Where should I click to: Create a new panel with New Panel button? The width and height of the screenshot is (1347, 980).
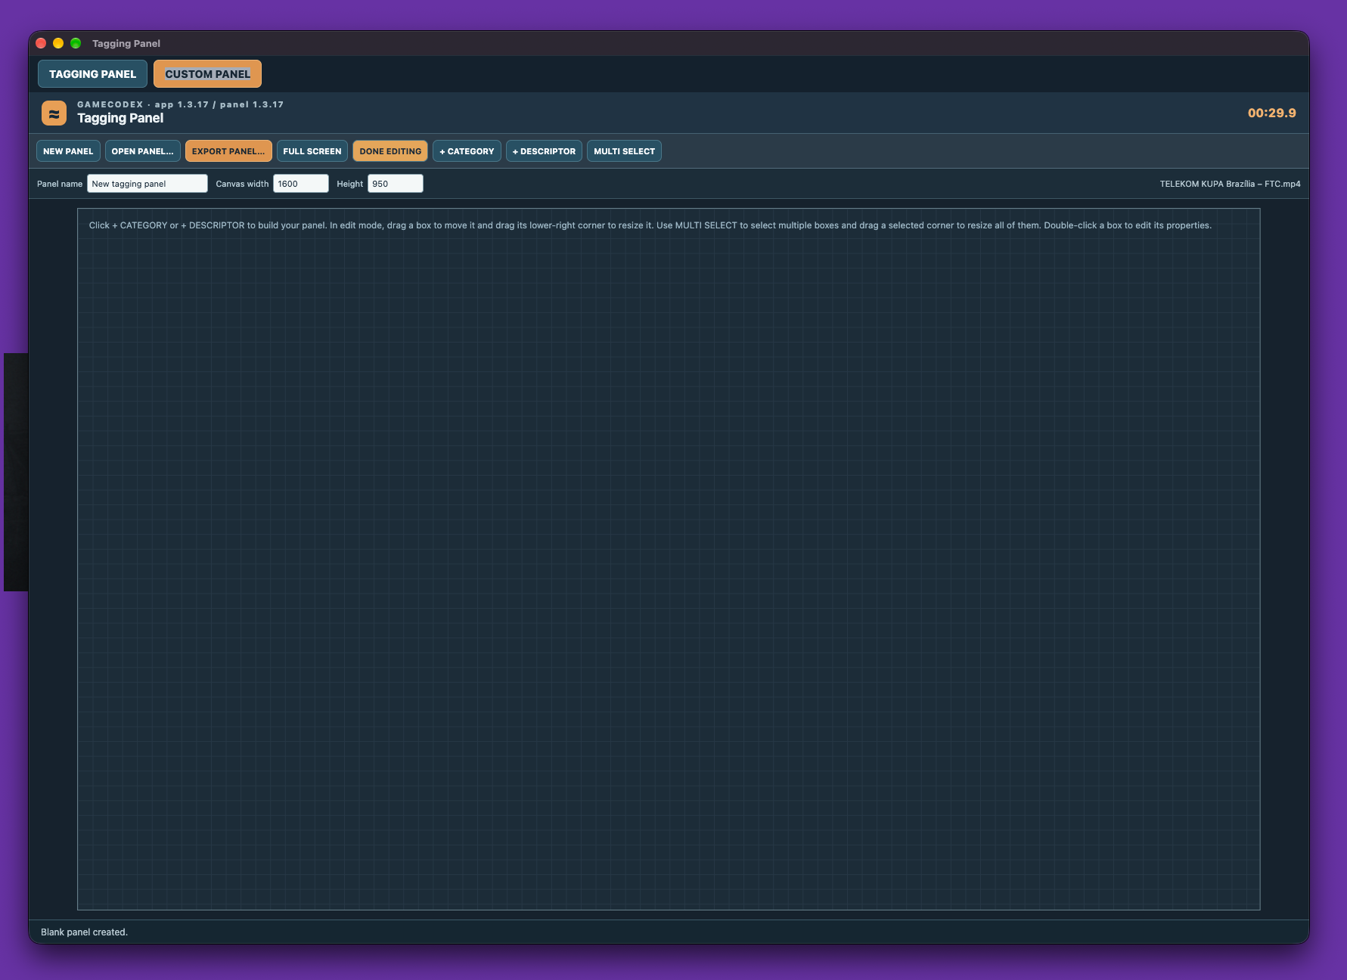[x=68, y=151]
